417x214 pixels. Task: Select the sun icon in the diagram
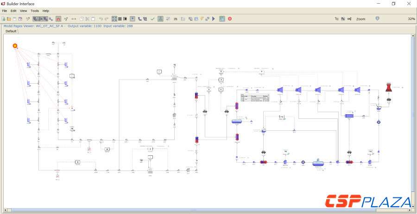[x=15, y=46]
